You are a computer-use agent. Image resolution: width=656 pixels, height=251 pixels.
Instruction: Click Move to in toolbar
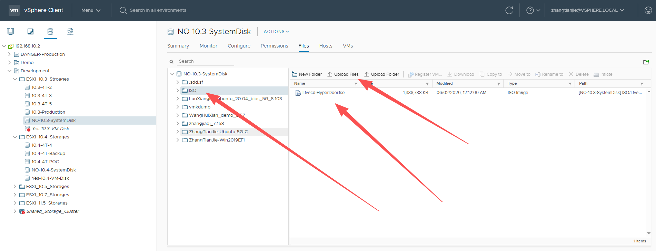pyautogui.click(x=519, y=74)
